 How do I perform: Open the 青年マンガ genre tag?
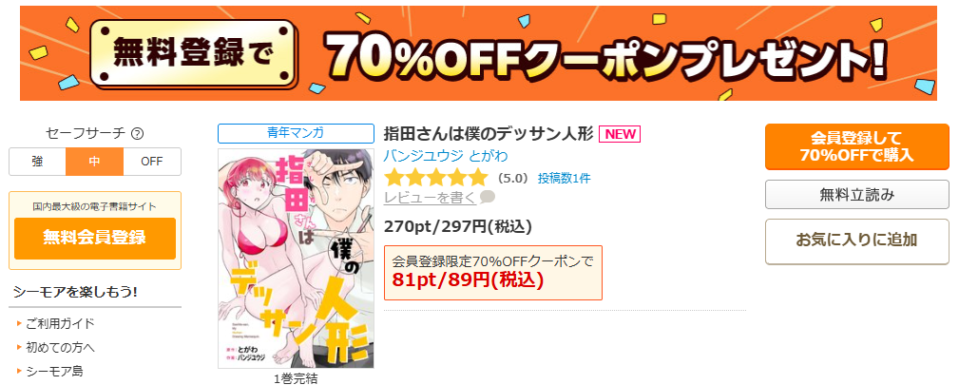tap(296, 133)
